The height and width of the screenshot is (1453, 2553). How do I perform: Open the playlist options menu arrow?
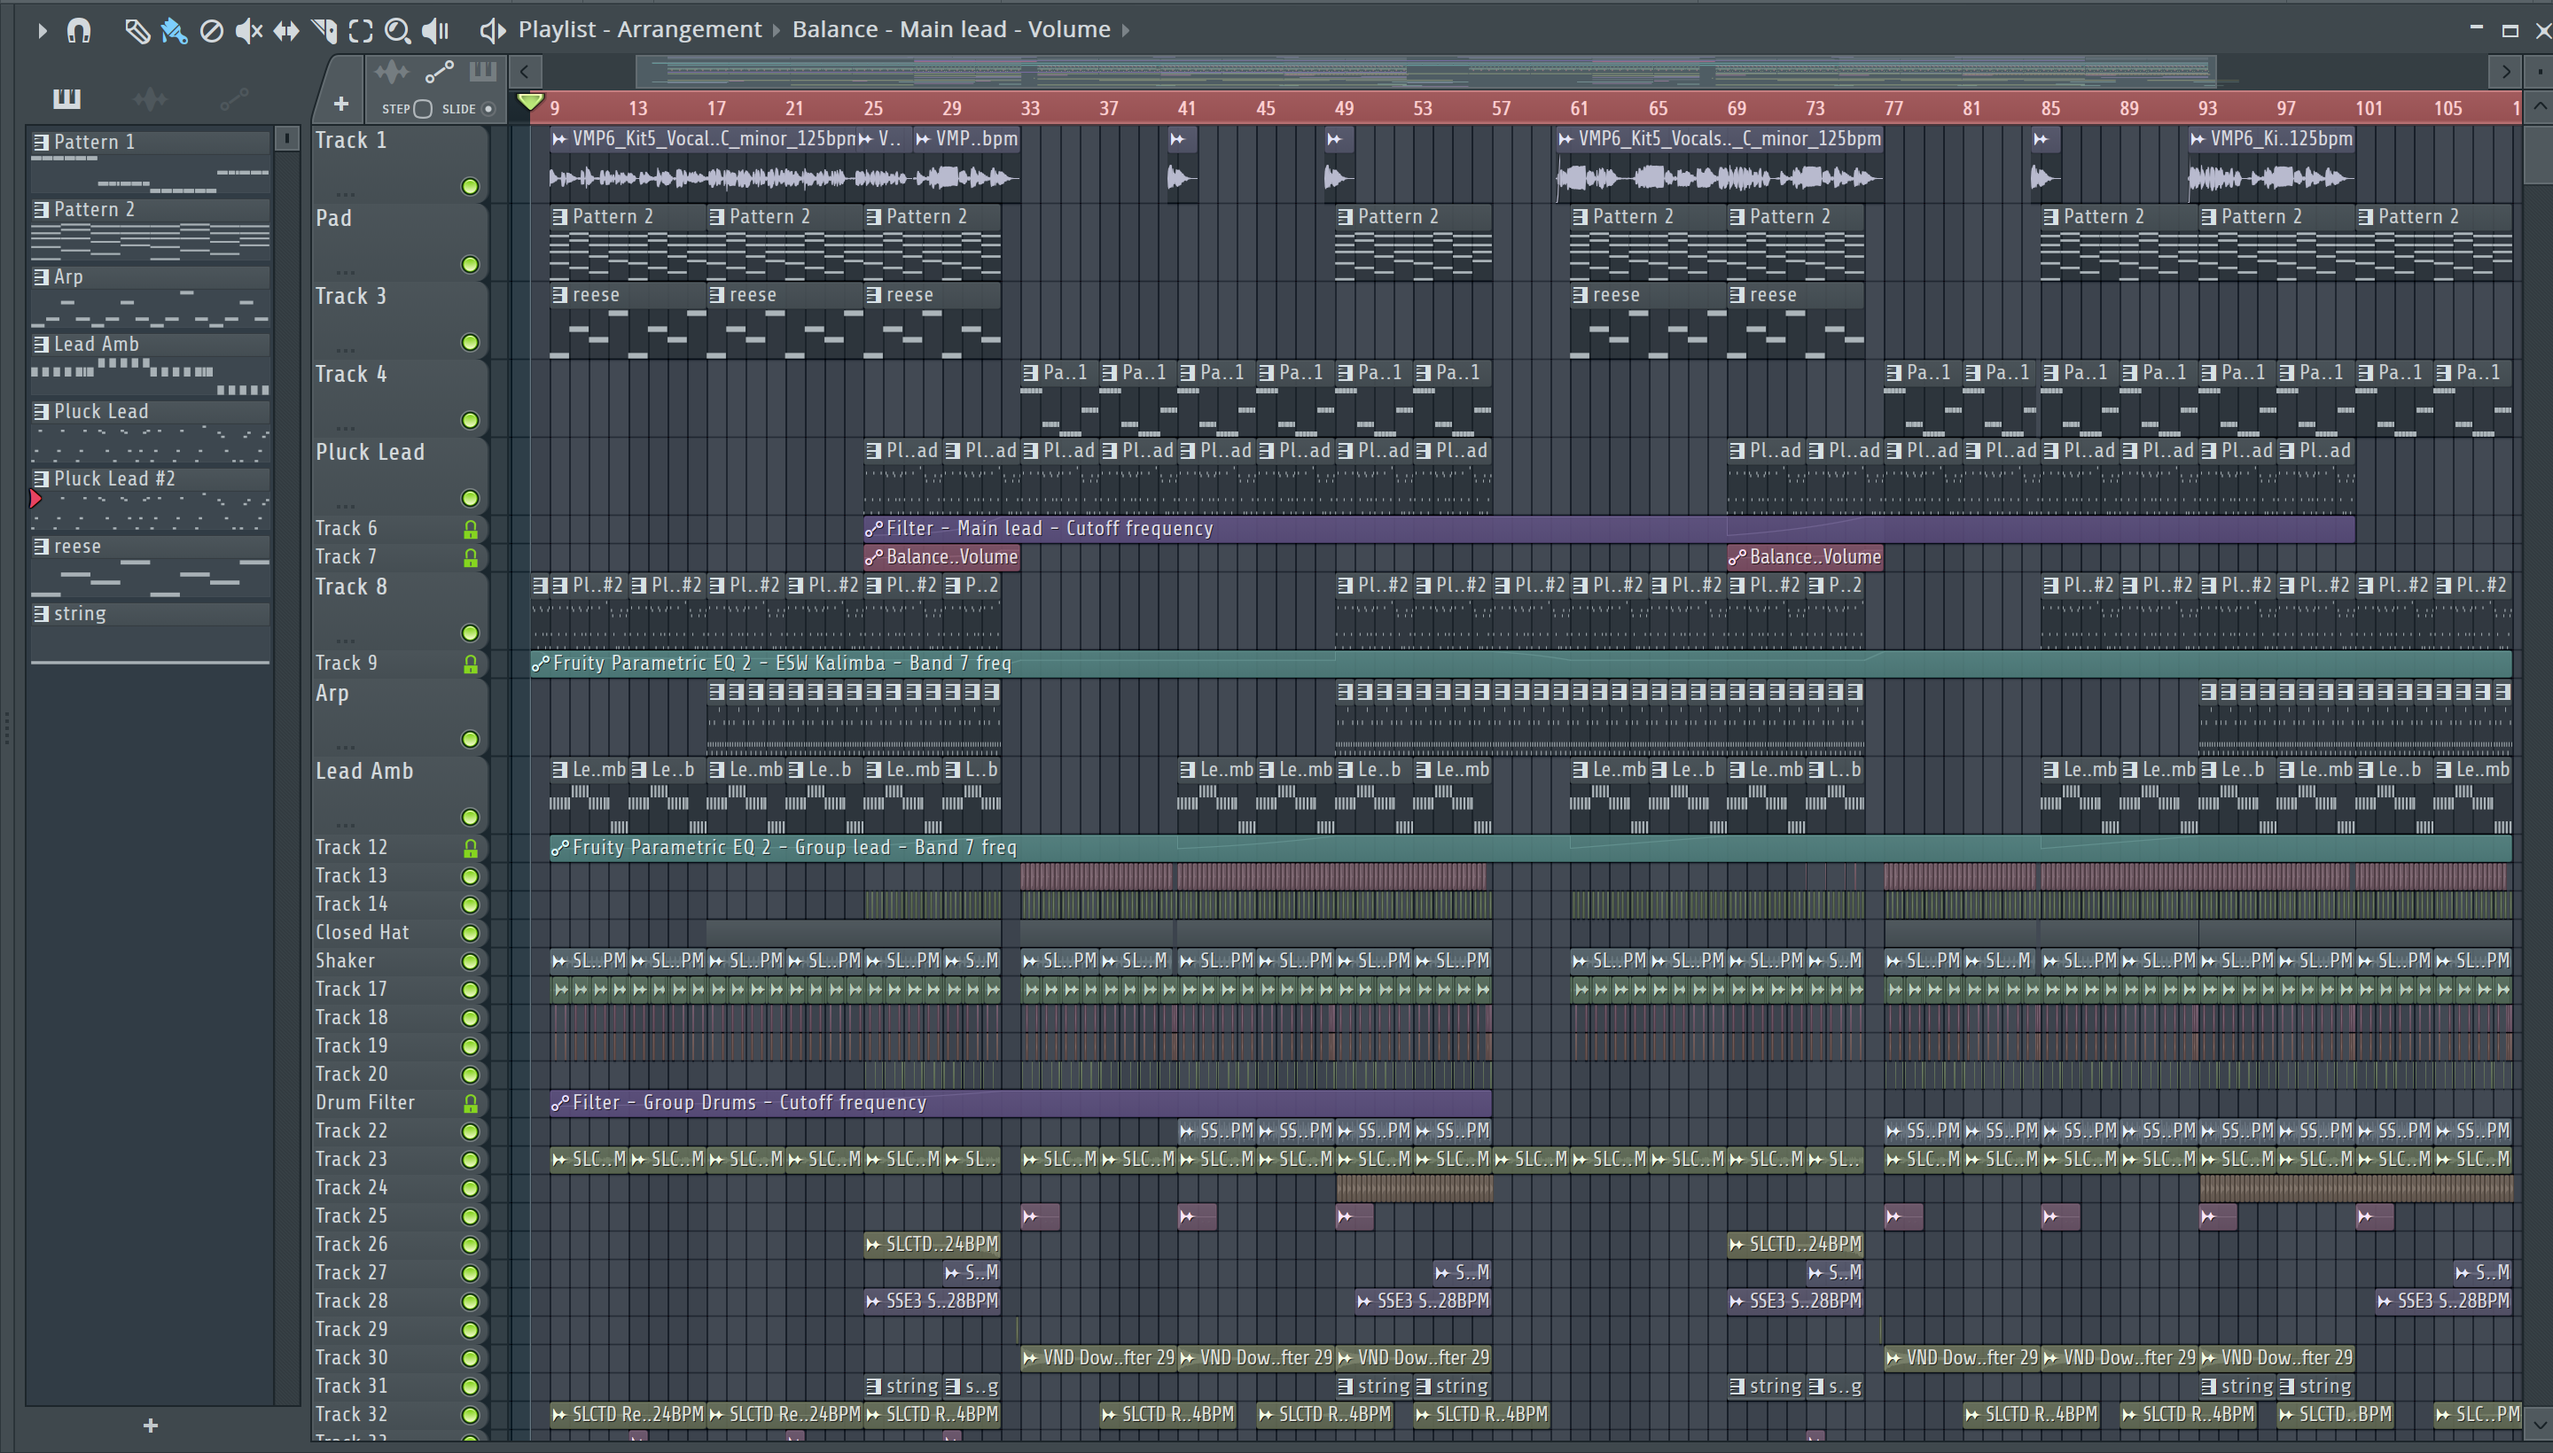pyautogui.click(x=41, y=30)
